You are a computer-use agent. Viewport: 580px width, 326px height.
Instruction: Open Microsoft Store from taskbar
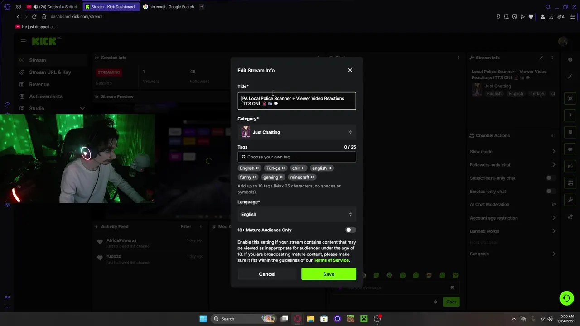click(x=324, y=319)
